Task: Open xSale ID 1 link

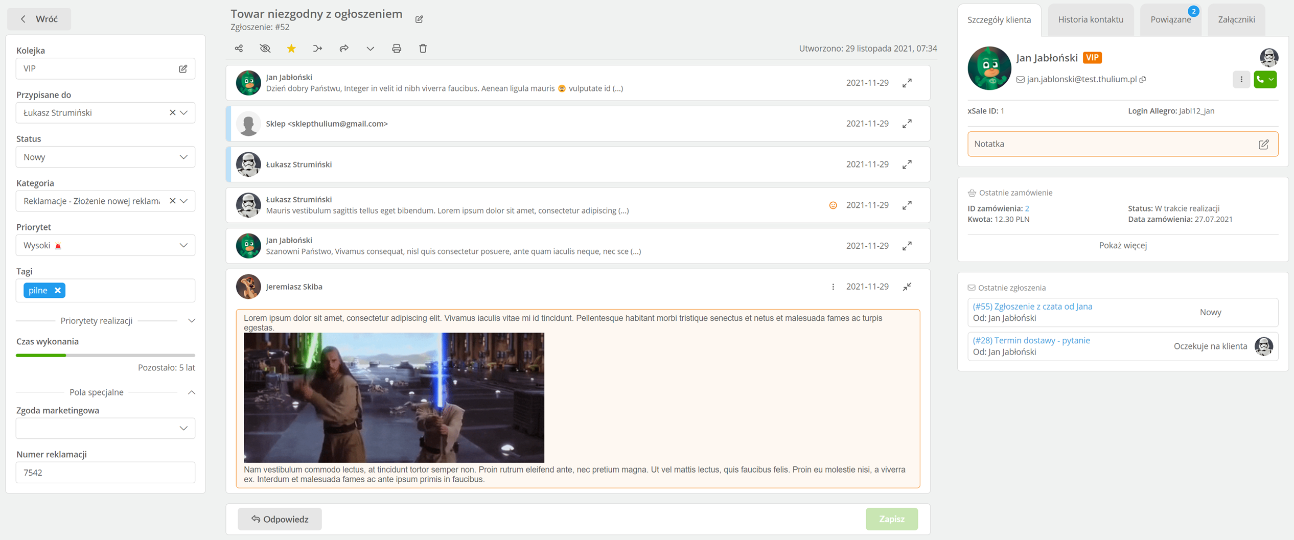Action: (1002, 111)
